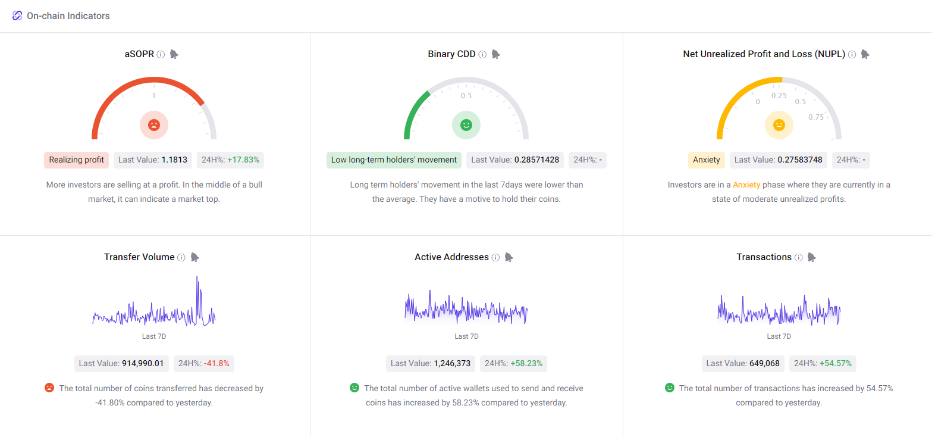Click the yellow neutral face in NUPL gauge
The height and width of the screenshot is (437, 932).
(779, 125)
